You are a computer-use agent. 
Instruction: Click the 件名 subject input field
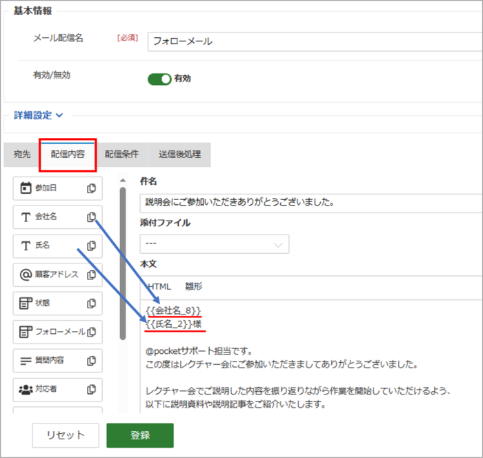(x=311, y=203)
